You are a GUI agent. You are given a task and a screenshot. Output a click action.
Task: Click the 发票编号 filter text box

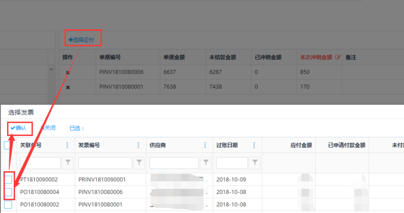click(x=105, y=162)
